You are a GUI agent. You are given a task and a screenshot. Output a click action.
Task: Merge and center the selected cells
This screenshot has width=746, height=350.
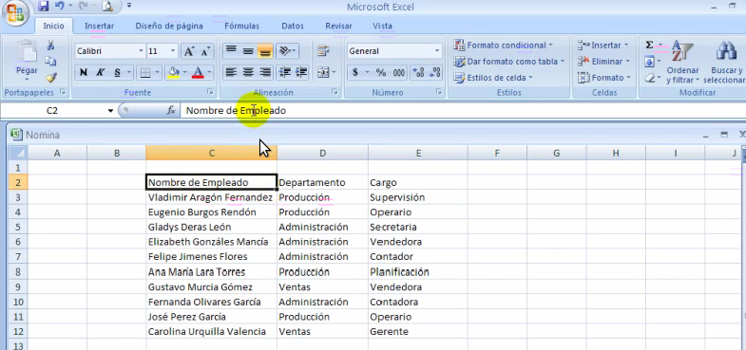pos(323,72)
